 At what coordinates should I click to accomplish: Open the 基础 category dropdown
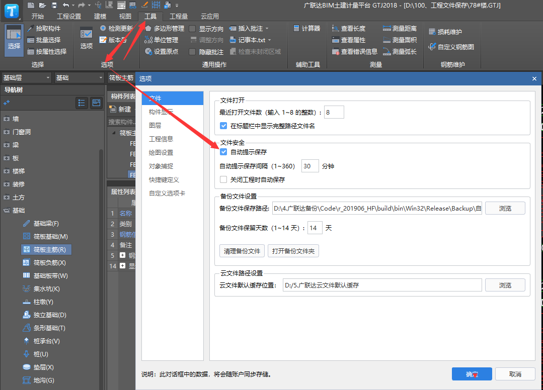click(80, 78)
